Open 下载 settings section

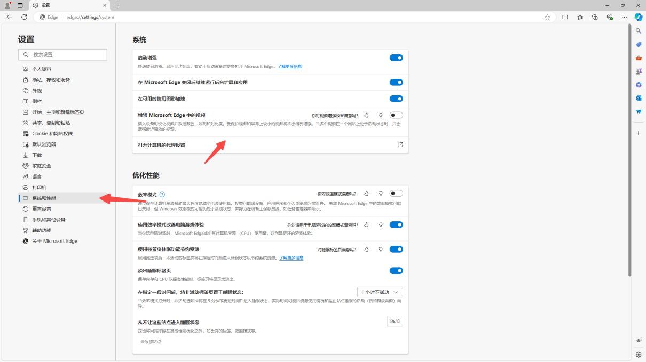point(62,155)
